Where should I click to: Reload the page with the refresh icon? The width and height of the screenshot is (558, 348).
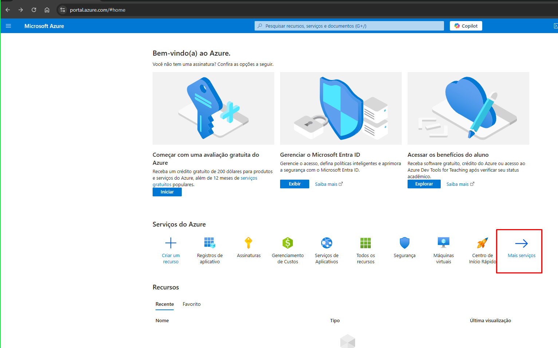[x=34, y=10]
